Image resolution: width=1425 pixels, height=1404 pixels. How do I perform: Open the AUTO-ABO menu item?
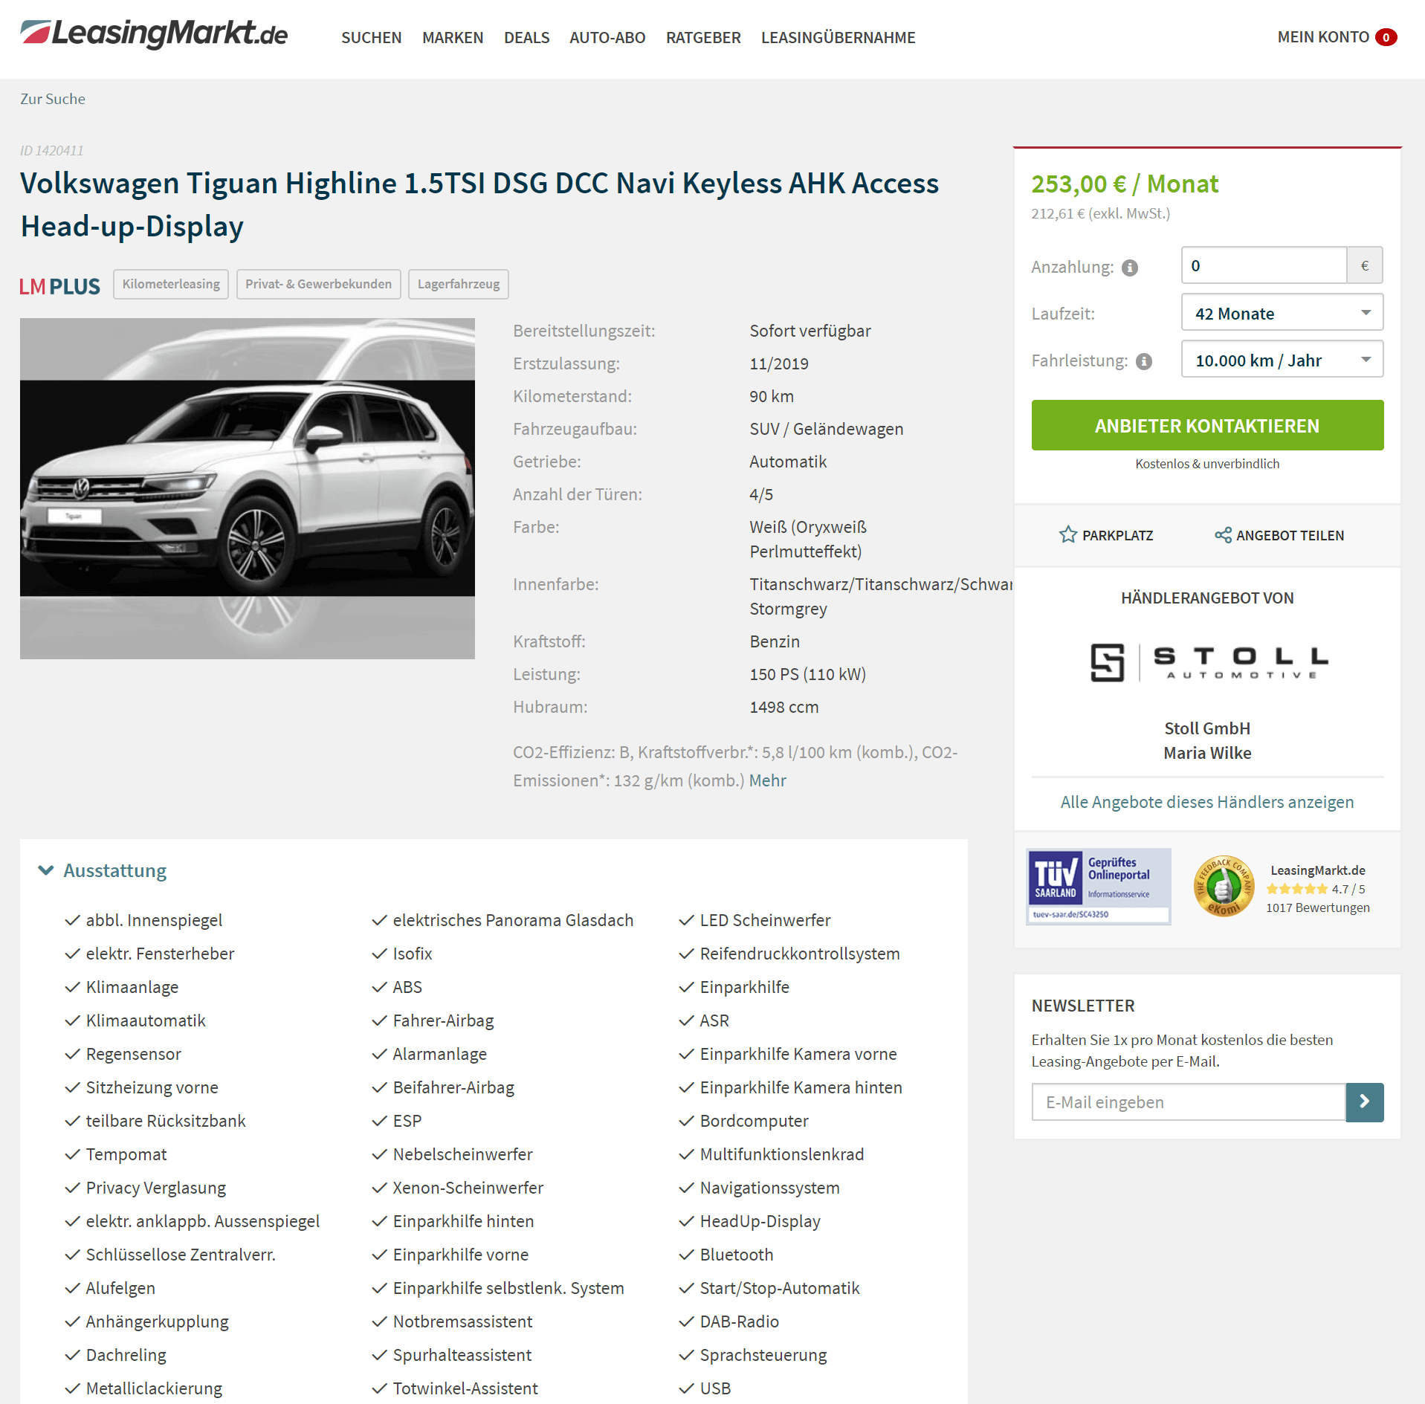607,37
